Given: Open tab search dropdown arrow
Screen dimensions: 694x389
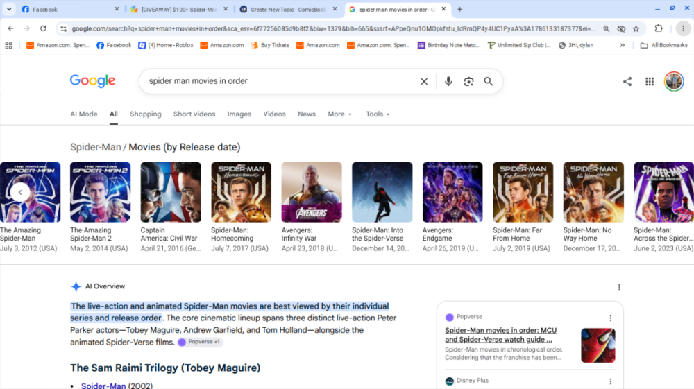Looking at the screenshot, I should coord(9,9).
